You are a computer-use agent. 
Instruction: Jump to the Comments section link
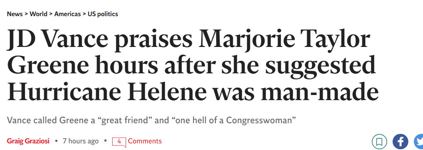[145, 141]
